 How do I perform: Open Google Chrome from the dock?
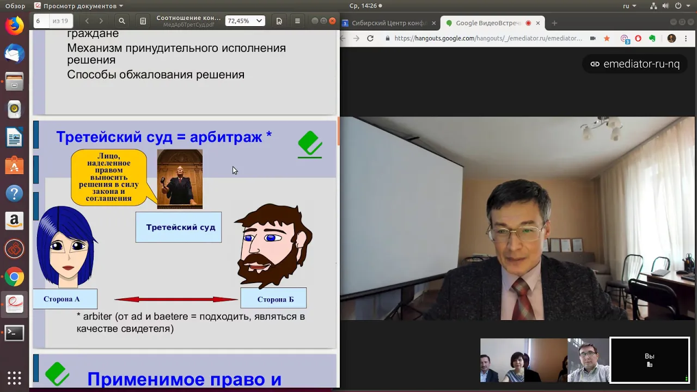point(14,277)
